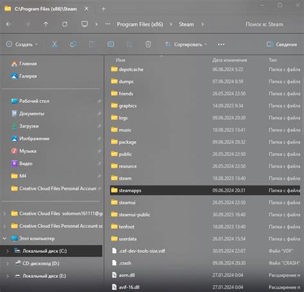Select the logs folder

pos(205,118)
